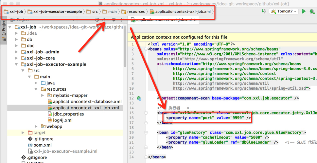Viewport: 317px width, 163px height.
Task: Click the green Debug bug icon
Action: 312,11
